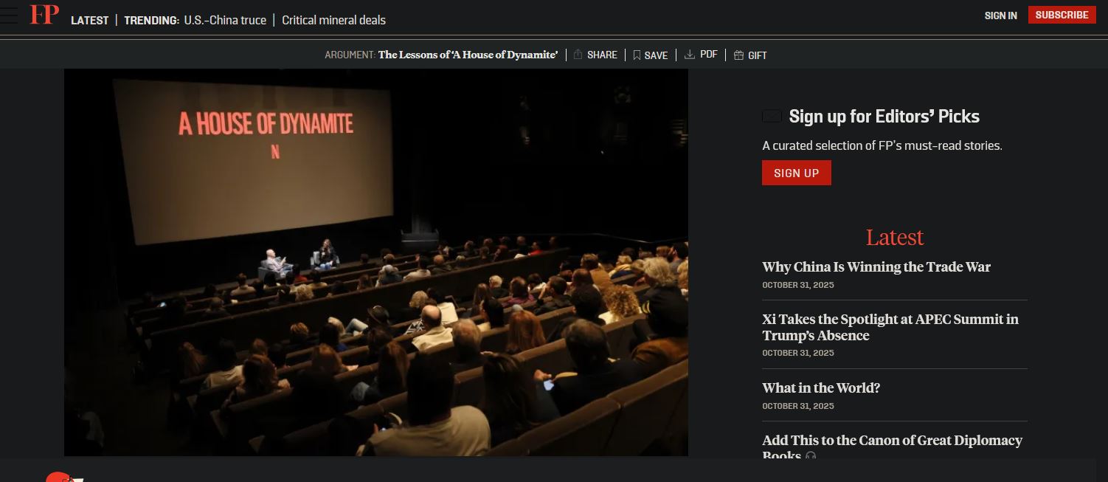Click the PDF download icon
Image resolution: width=1108 pixels, height=482 pixels.
click(x=690, y=55)
